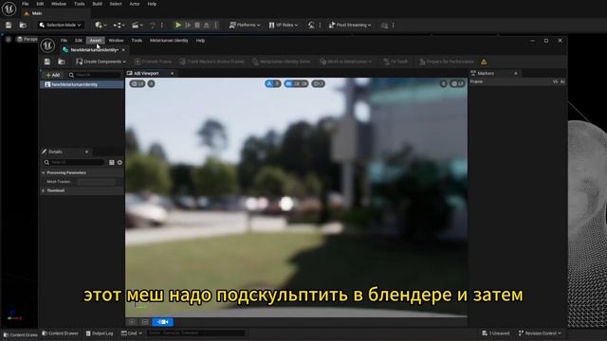Open the VP Roles dropdown
The image size is (607, 341).
(x=284, y=26)
